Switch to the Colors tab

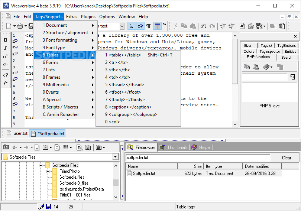click(x=249, y=51)
